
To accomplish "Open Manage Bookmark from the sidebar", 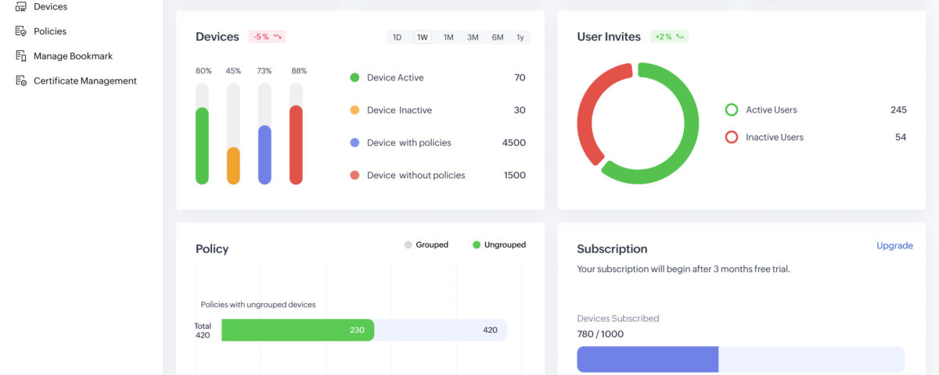I will pos(73,56).
